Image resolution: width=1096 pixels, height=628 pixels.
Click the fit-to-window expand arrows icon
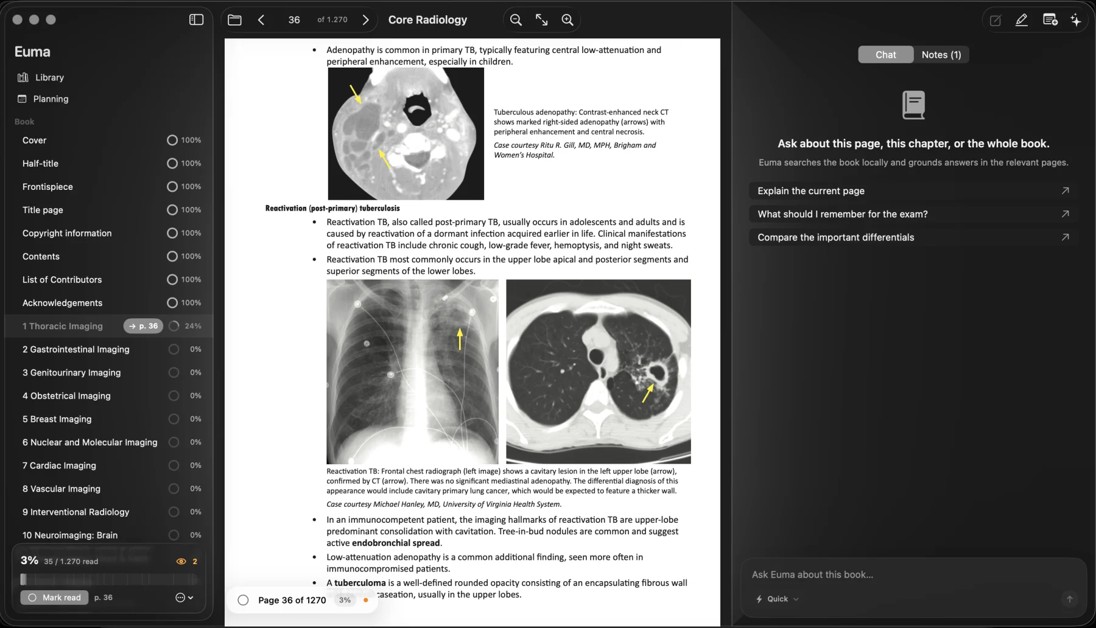point(541,20)
